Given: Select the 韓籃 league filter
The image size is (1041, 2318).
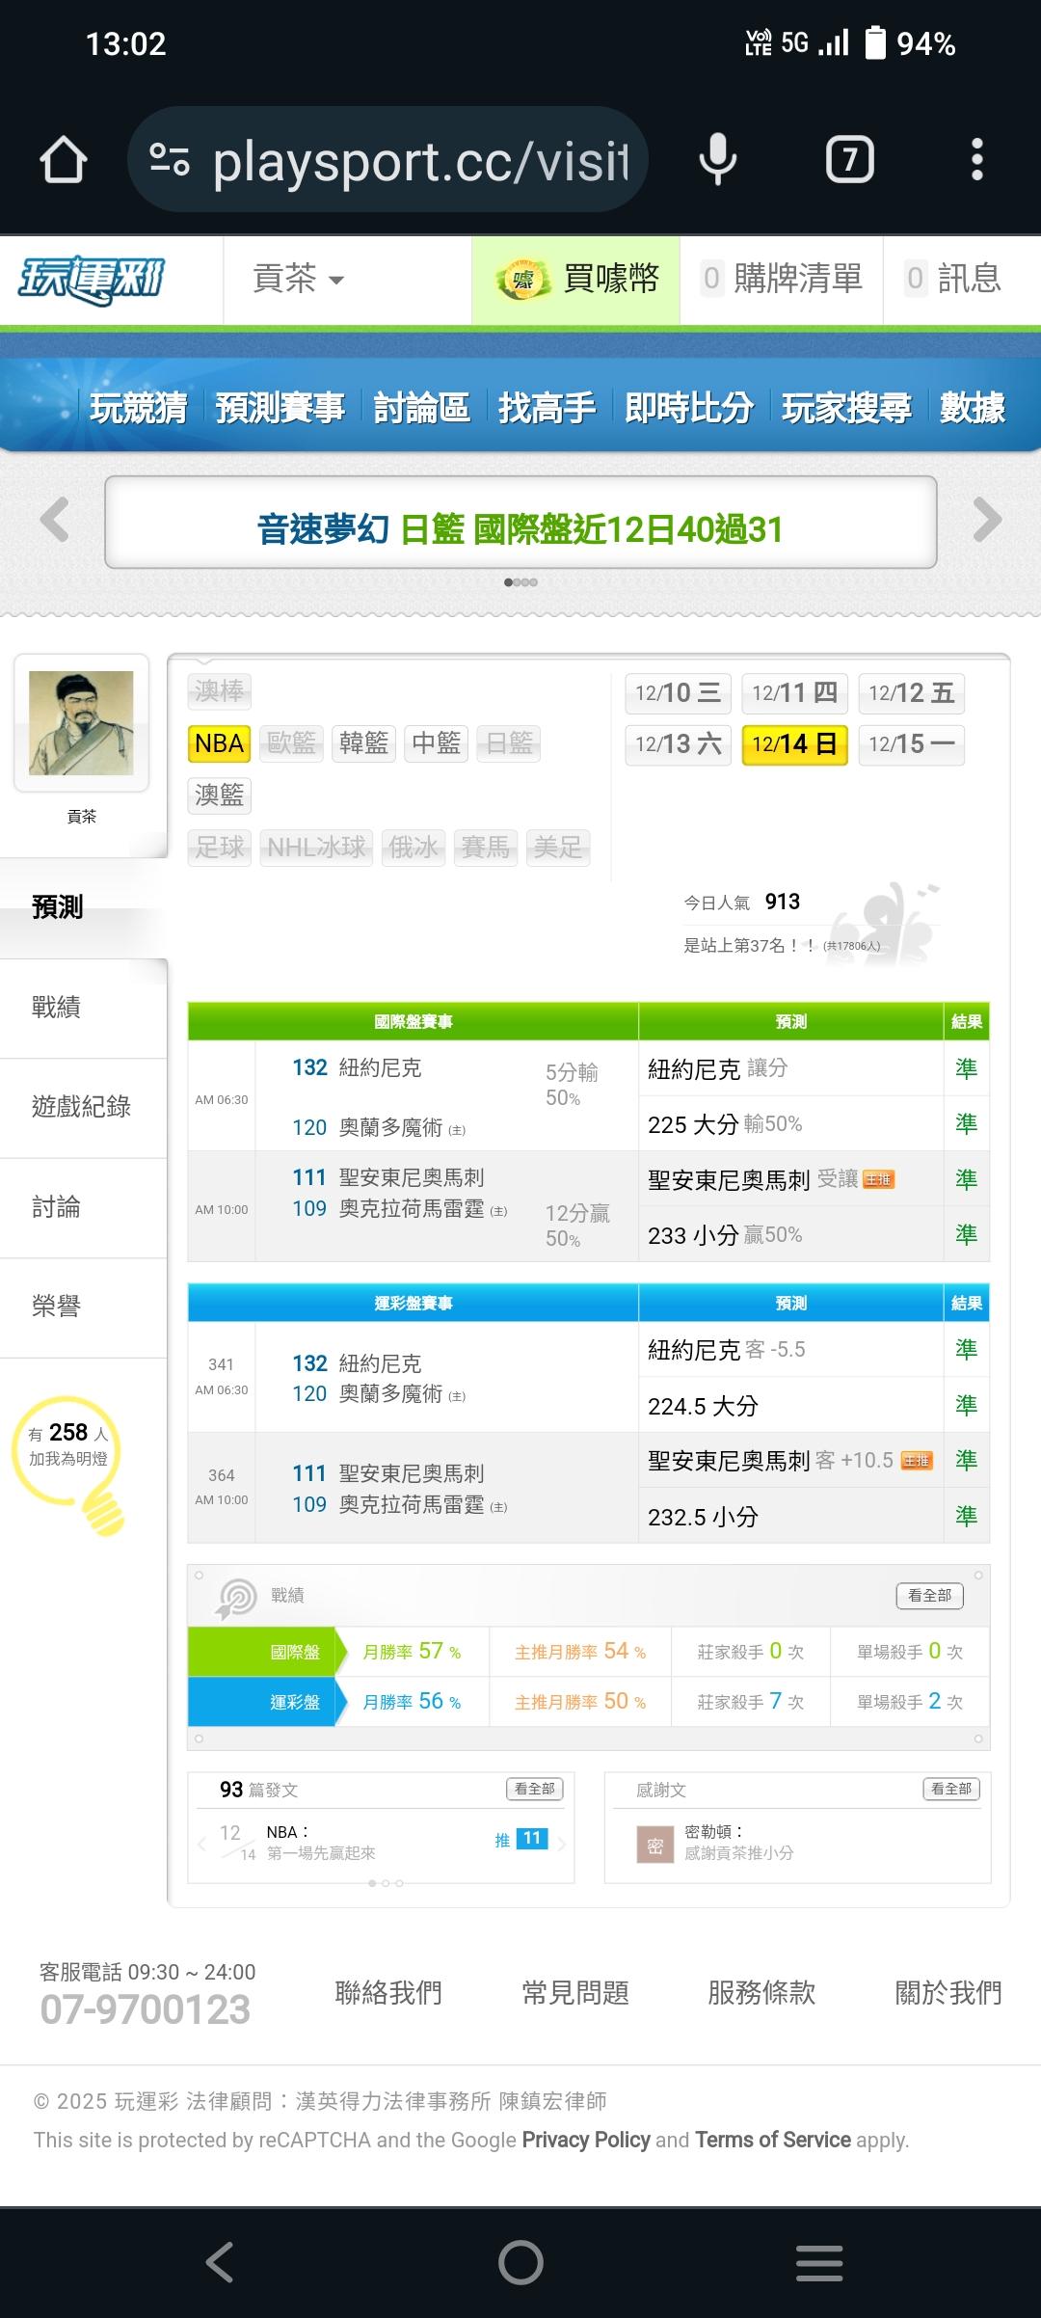Looking at the screenshot, I should tap(363, 743).
